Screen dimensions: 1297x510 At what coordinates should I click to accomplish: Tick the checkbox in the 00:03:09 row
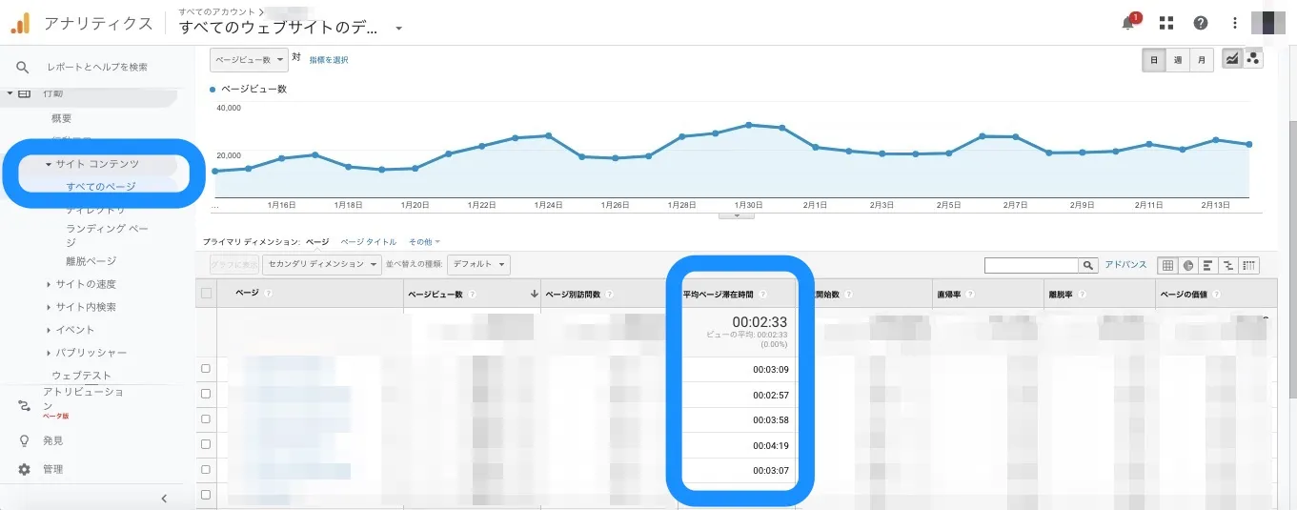click(207, 368)
